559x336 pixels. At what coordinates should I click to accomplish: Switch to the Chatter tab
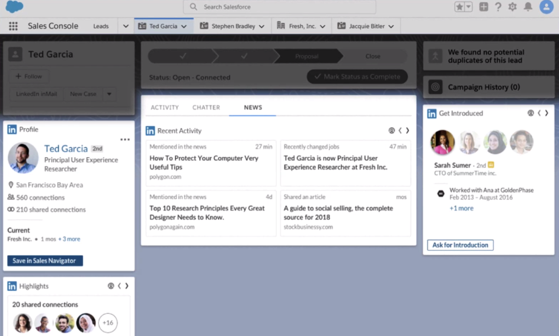pyautogui.click(x=206, y=108)
